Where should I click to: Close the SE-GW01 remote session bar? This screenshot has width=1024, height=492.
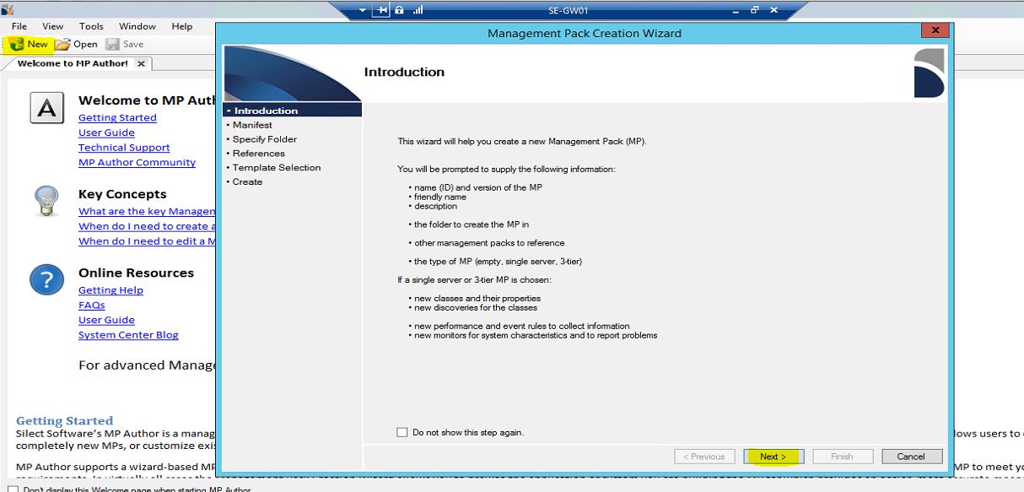[x=773, y=10]
